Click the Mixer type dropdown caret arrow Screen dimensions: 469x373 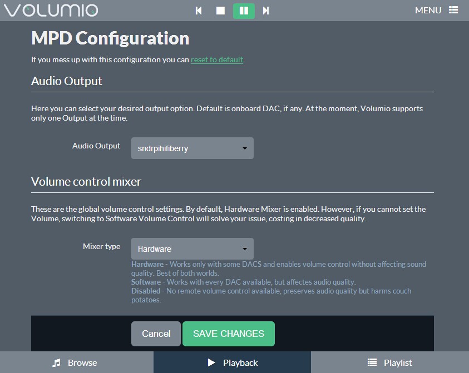pyautogui.click(x=245, y=249)
